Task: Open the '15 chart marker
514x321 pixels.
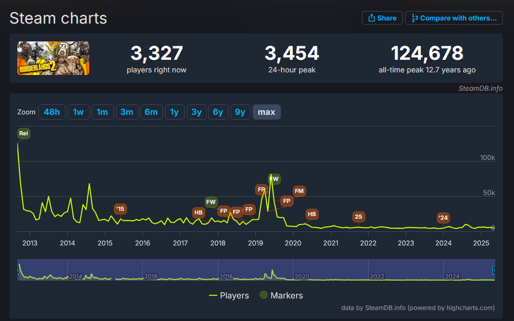Action: (x=120, y=209)
